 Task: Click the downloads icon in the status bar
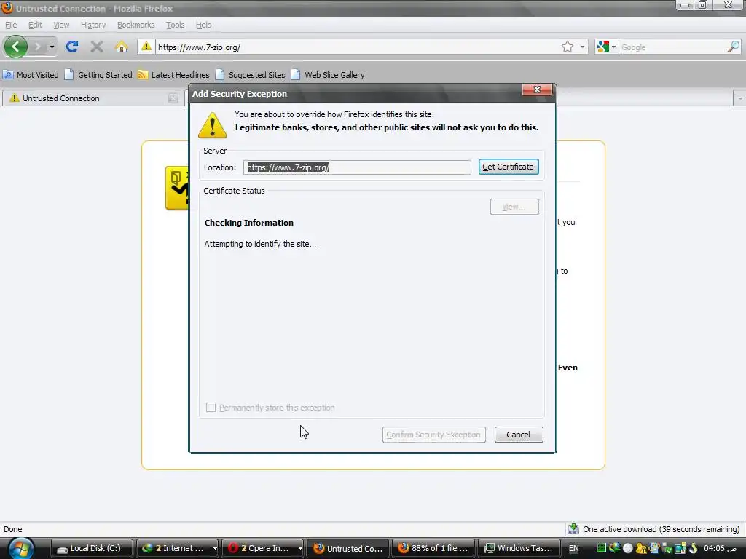573,528
